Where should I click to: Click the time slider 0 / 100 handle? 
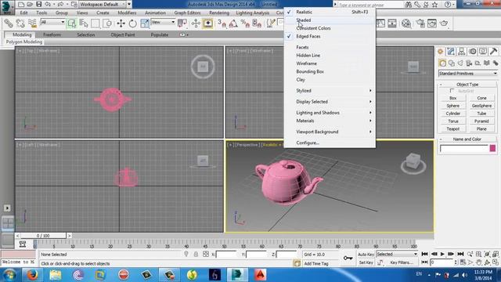43,236
